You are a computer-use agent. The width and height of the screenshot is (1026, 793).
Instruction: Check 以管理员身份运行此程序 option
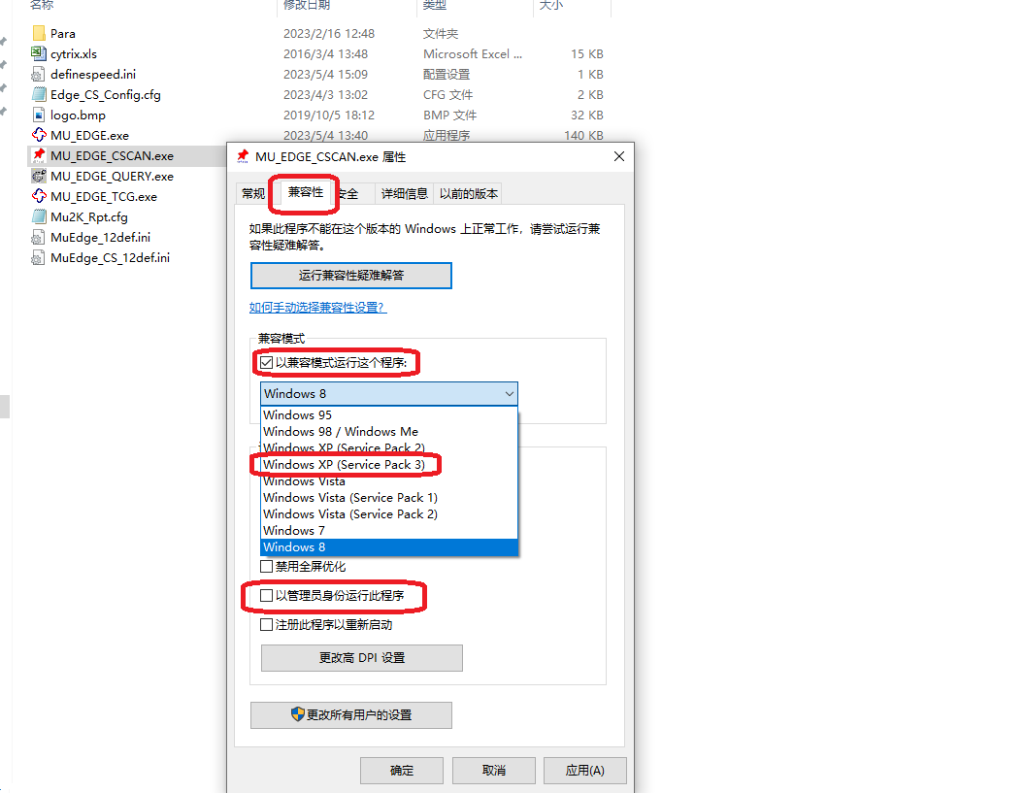(x=266, y=595)
